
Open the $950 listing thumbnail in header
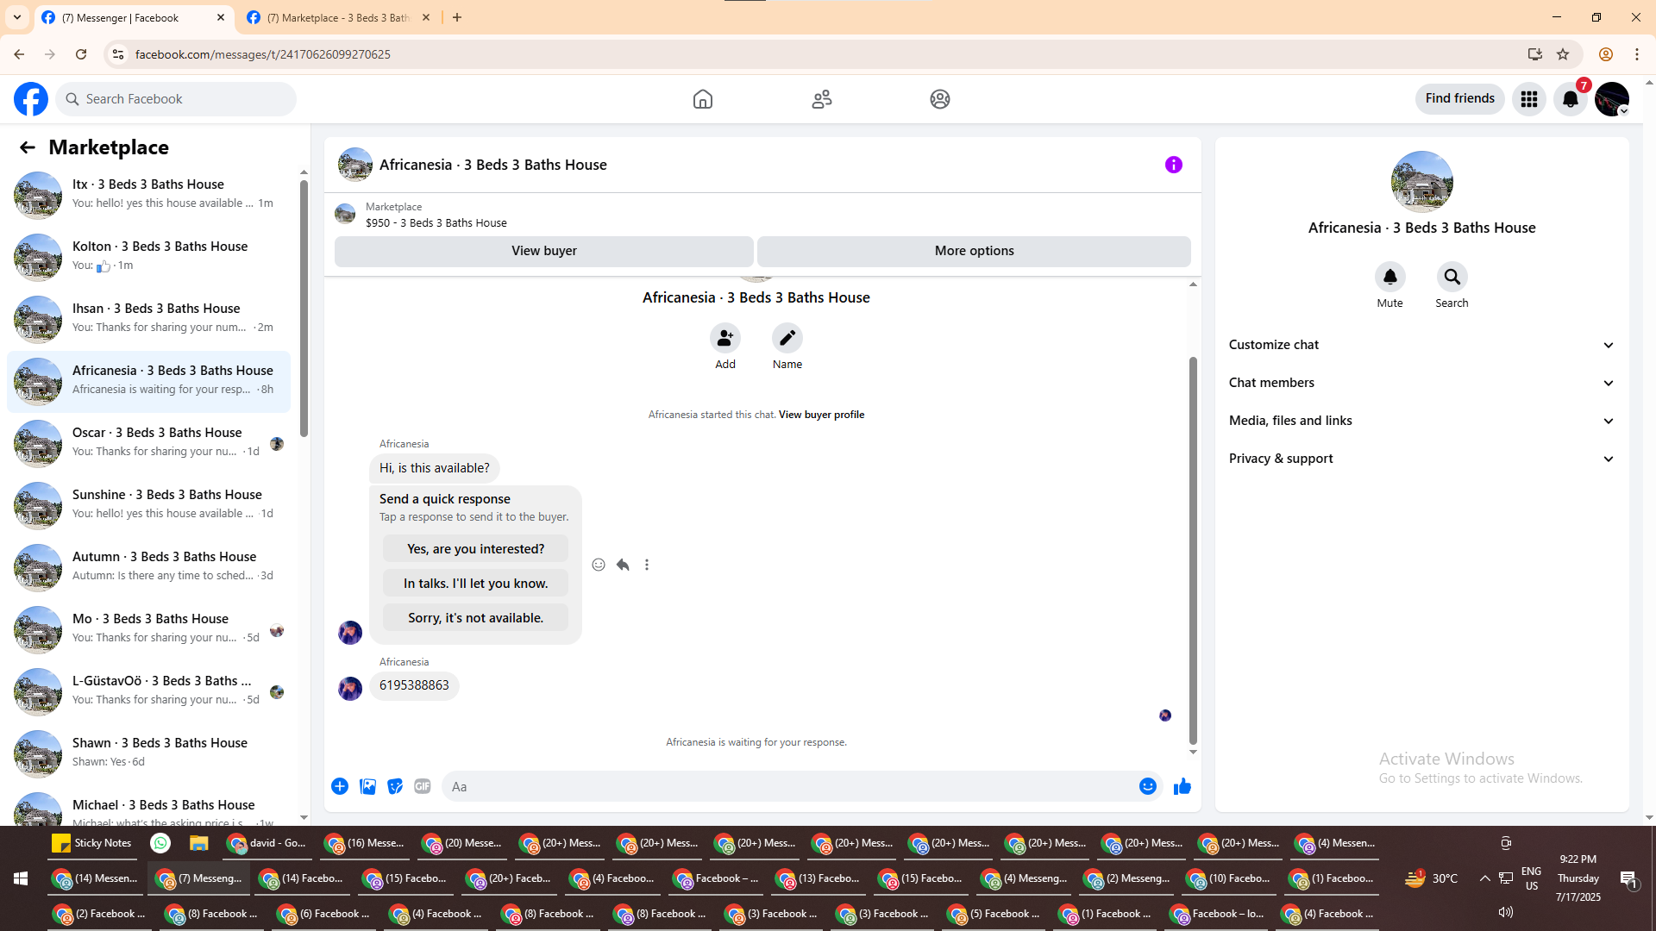[x=345, y=214]
